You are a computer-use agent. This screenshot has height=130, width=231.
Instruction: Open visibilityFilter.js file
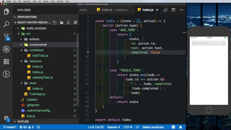(x=43, y=78)
